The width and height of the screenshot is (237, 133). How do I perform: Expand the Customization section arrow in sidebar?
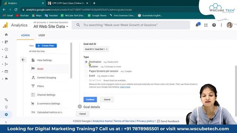[x=3, y=42]
